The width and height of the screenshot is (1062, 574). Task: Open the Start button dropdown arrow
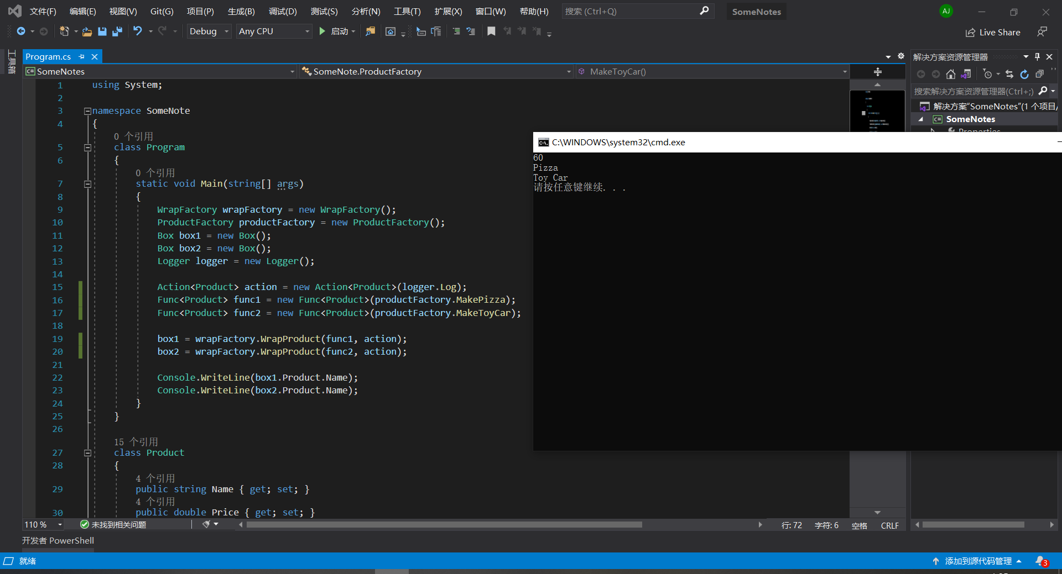(353, 31)
